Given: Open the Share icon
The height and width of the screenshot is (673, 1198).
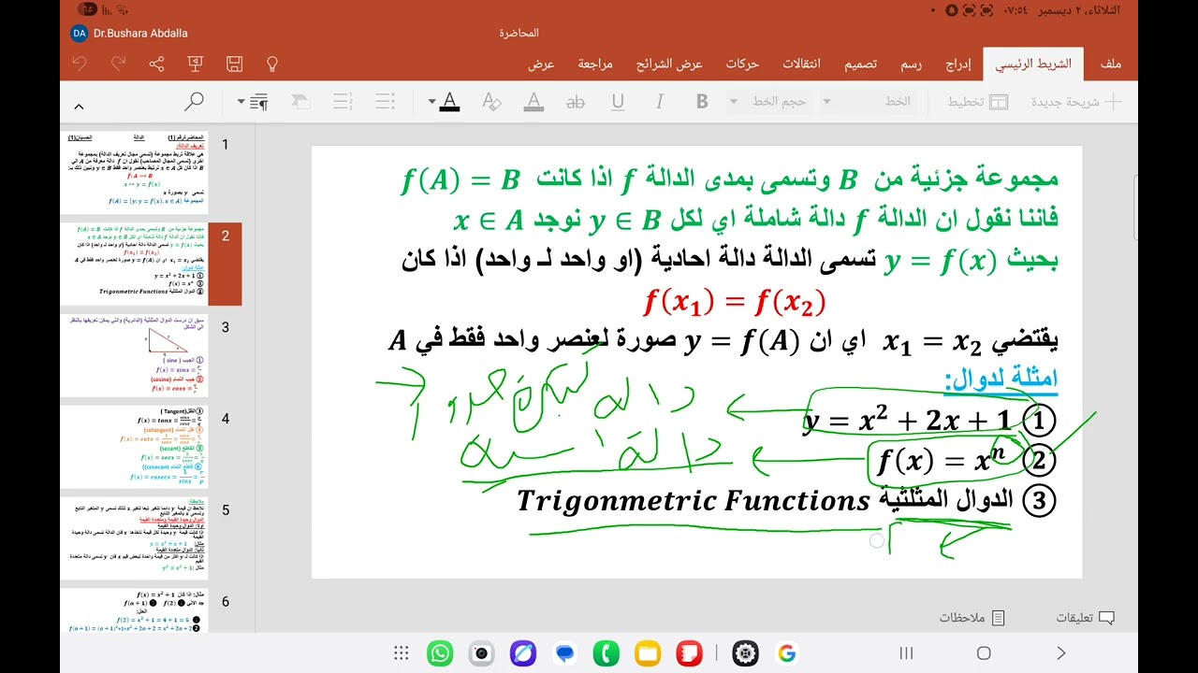Looking at the screenshot, I should click(156, 64).
